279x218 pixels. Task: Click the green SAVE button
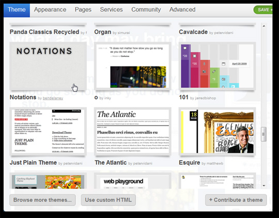tap(263, 10)
